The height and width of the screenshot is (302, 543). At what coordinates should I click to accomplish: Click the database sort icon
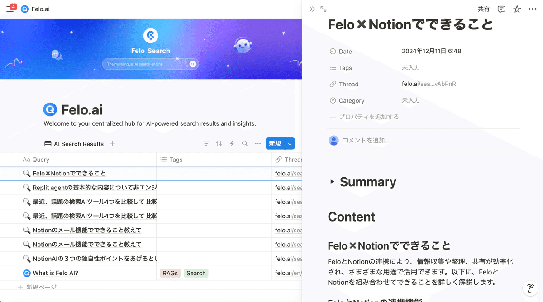[x=219, y=144]
